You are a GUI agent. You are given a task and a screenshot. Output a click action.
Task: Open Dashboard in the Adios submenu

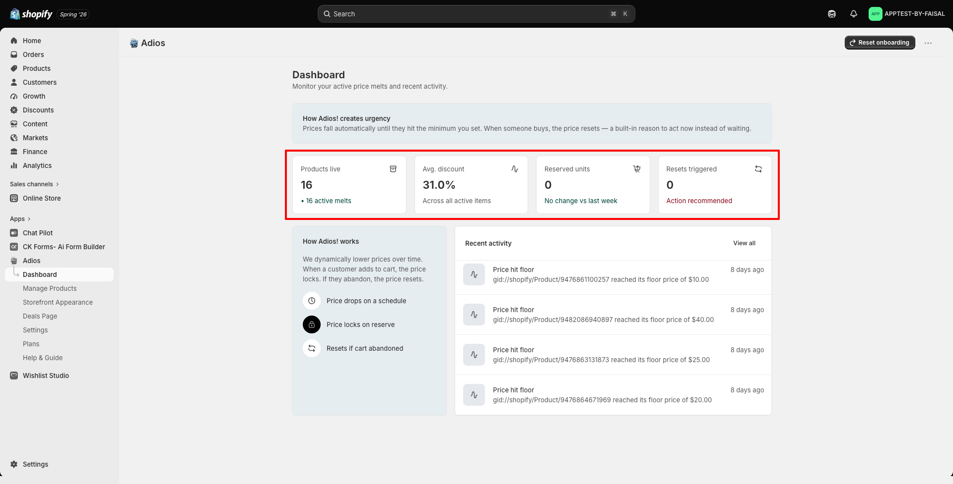click(x=60, y=274)
